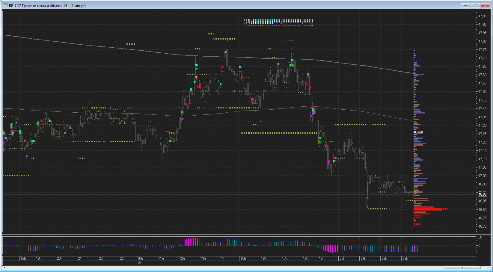The height and width of the screenshot is (272, 493).
Task: Click the 0 level on the indicator axis
Action: coord(479,246)
